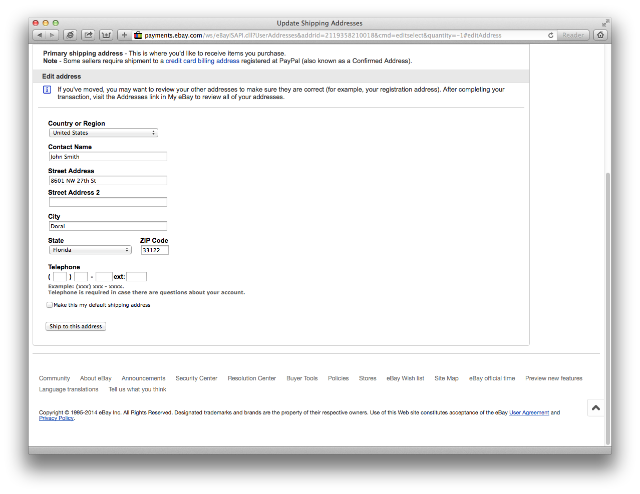Open the Share toolbar icon

pyautogui.click(x=88, y=35)
